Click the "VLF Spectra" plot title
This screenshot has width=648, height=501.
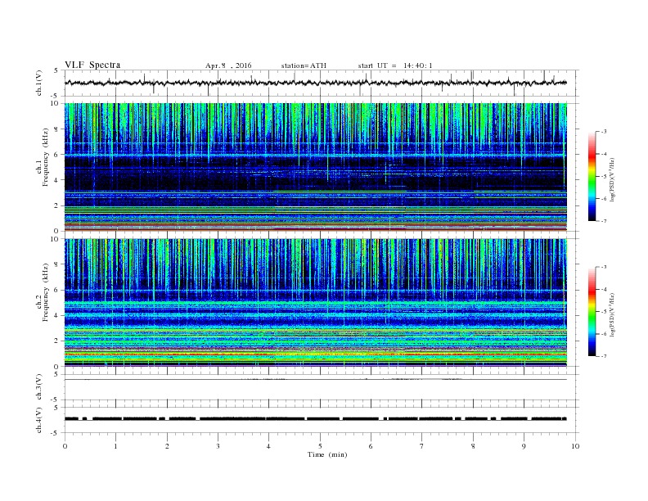tap(92, 65)
